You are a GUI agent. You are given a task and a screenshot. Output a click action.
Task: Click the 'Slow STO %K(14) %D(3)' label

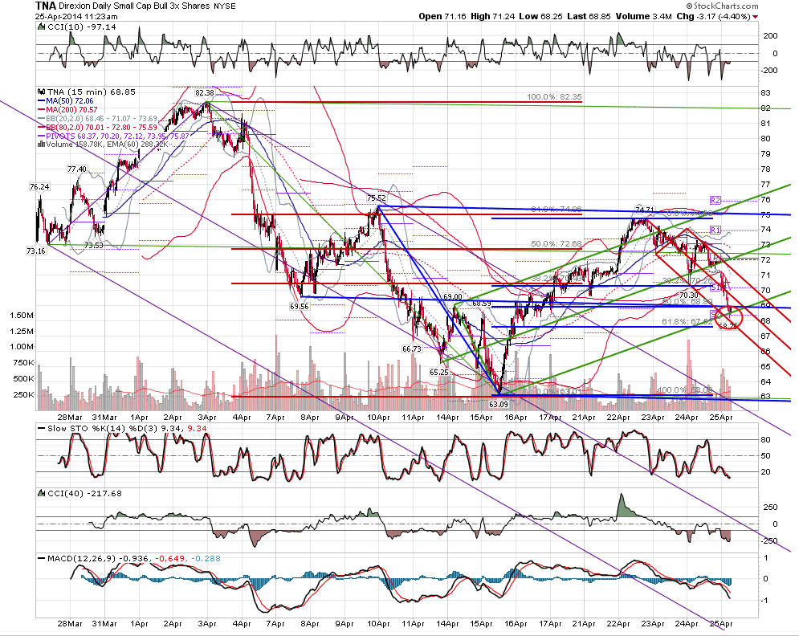click(103, 429)
